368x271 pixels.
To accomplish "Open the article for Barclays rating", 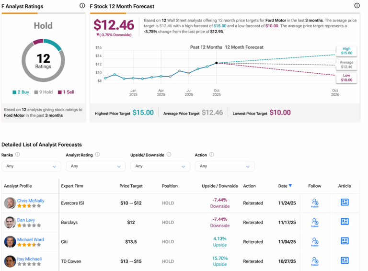I will point(345,222).
